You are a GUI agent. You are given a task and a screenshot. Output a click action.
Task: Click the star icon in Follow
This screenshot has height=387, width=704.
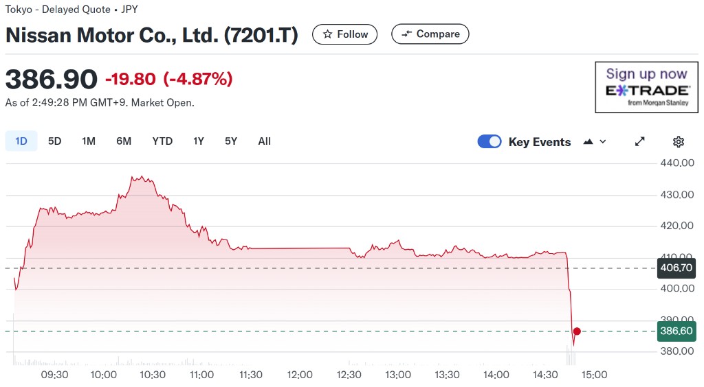click(x=328, y=34)
